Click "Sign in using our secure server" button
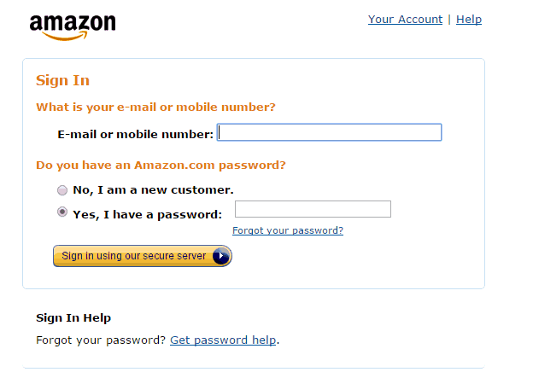The height and width of the screenshot is (372, 533). (x=143, y=256)
